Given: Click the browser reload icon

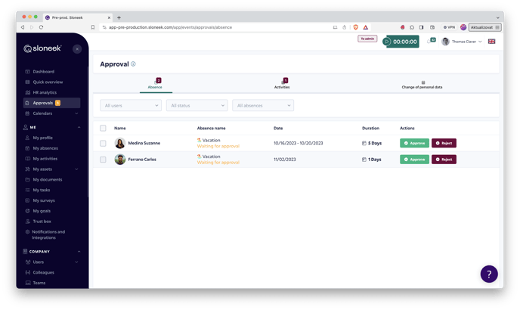Looking at the screenshot, I should [x=41, y=27].
